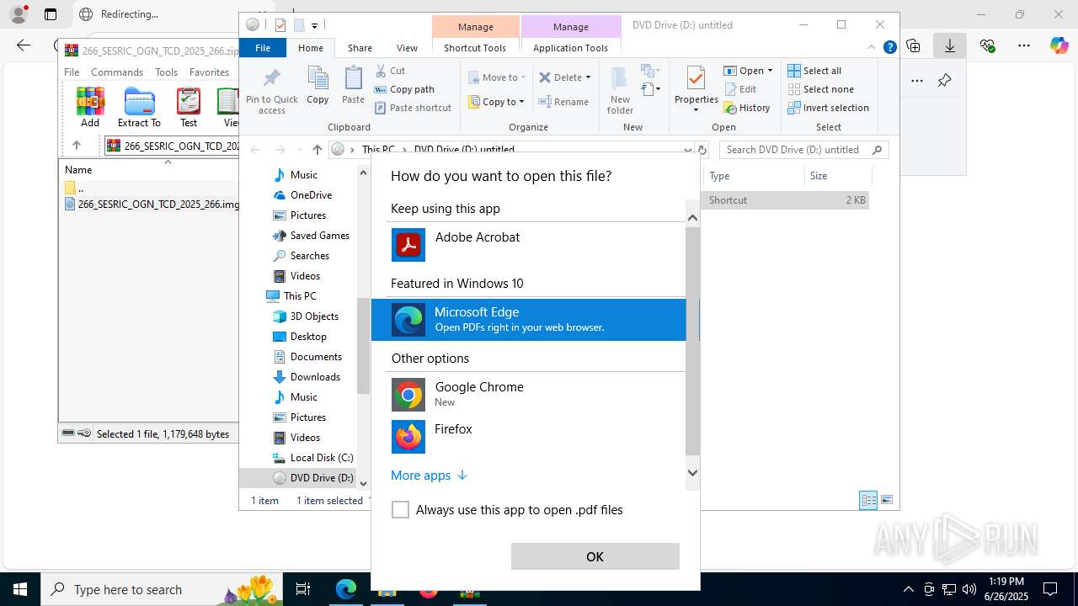Click Paste shortcut in ribbon
The height and width of the screenshot is (606, 1078).
pos(413,108)
